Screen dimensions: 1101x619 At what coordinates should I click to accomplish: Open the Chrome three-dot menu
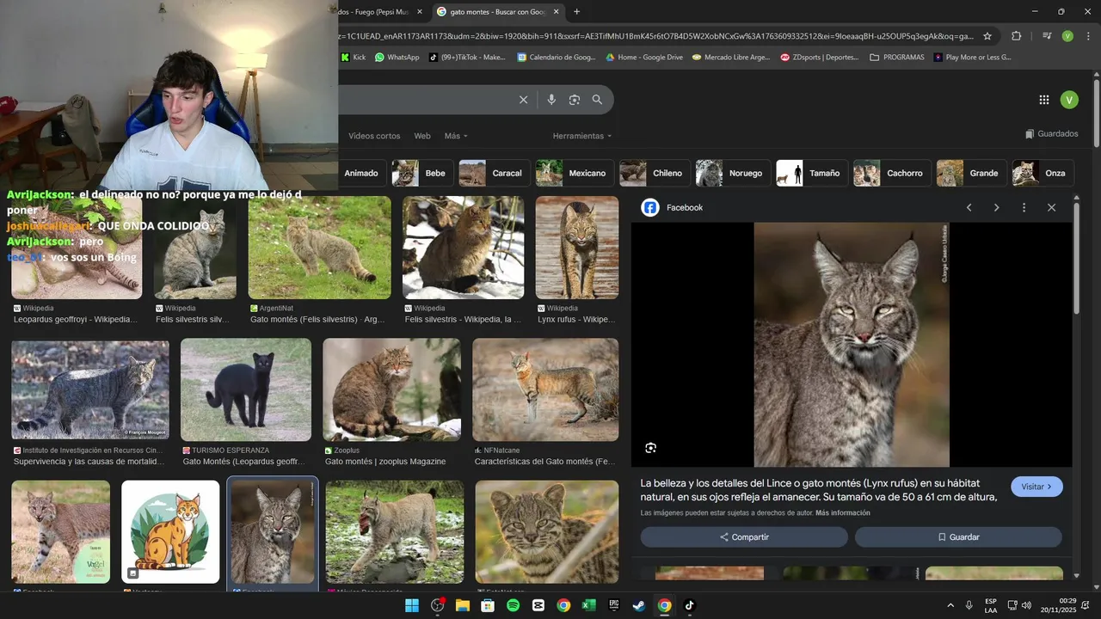[x=1086, y=36]
